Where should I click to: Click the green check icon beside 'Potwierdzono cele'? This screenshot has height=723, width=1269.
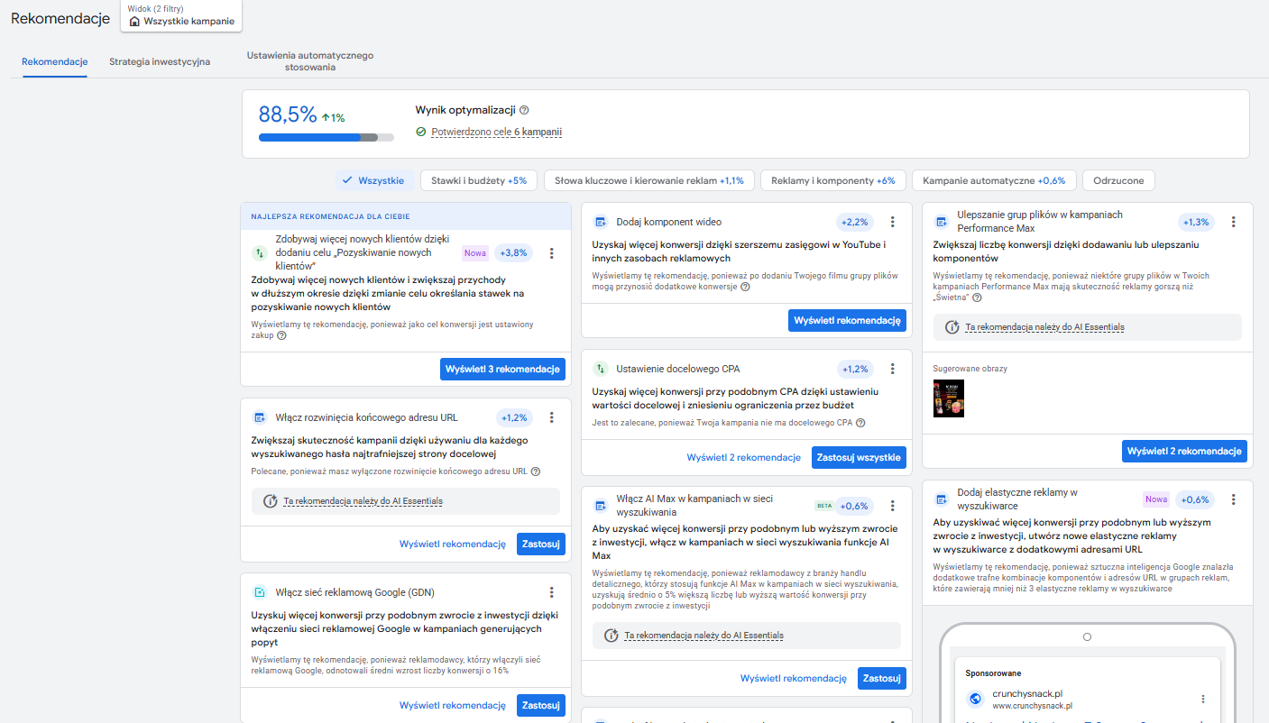click(421, 132)
